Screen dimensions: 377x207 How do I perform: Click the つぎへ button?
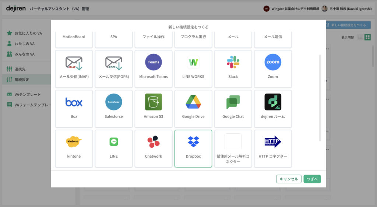click(x=312, y=179)
